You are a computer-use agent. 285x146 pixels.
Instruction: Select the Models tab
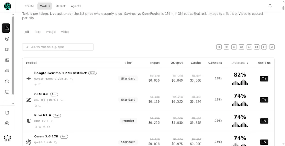[45, 6]
